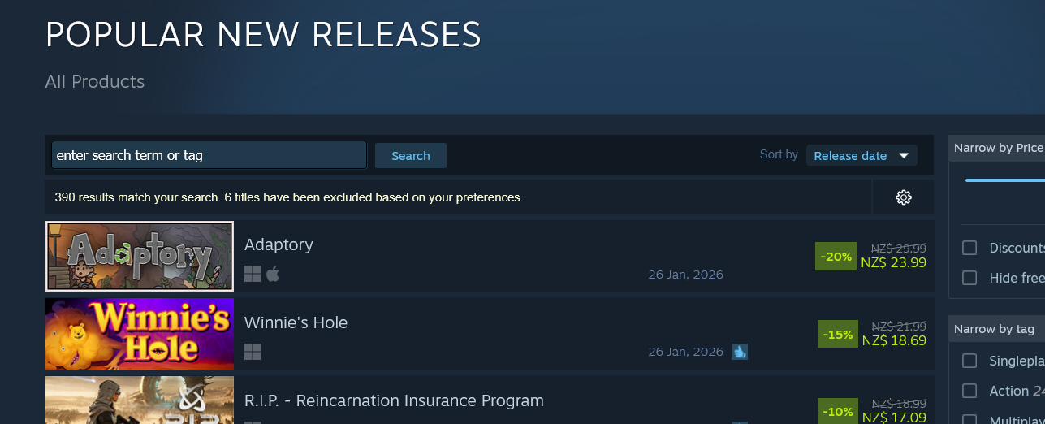Screen dimensions: 1045x424
Task: Open the Sort by Release date dropdown
Action: pos(861,155)
